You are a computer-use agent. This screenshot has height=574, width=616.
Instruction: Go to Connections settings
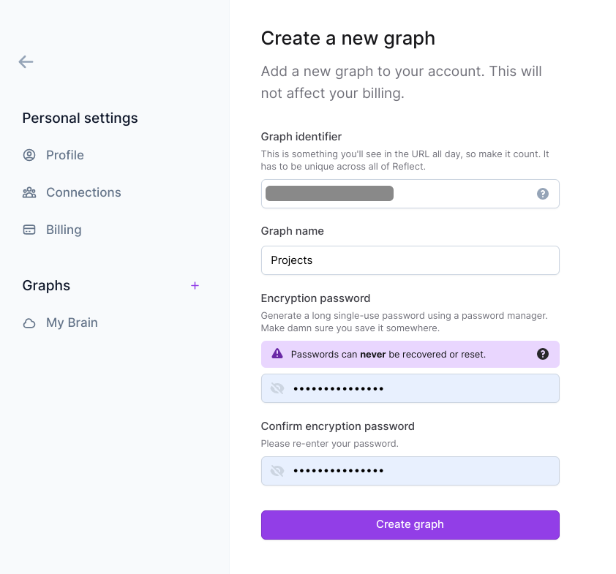pyautogui.click(x=83, y=192)
